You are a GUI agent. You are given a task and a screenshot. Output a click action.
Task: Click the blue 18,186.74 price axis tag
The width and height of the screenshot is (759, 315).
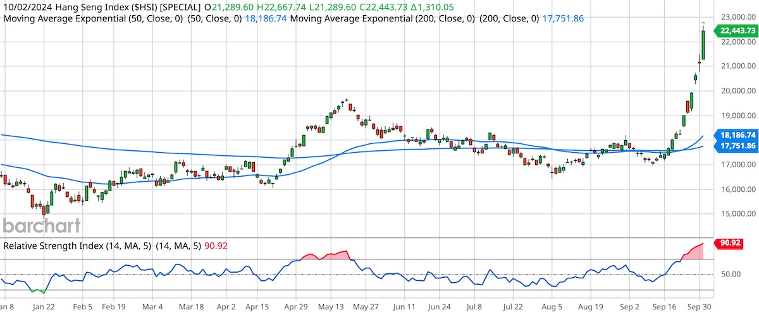coord(734,135)
